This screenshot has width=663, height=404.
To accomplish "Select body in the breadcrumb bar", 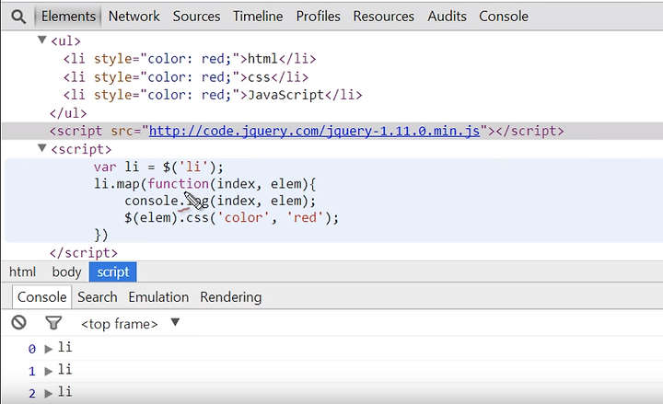I will click(x=66, y=271).
